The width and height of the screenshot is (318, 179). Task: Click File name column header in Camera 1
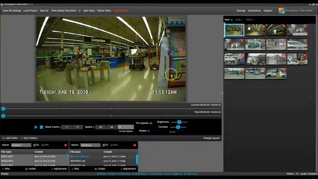tap(6, 152)
